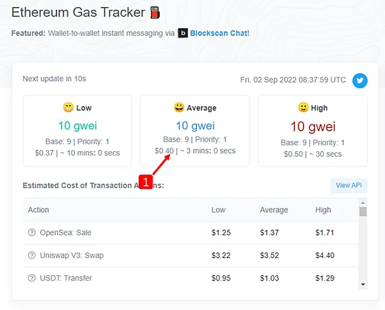Click help icon beside USDT: Transfer
The width and height of the screenshot is (385, 310).
[31, 278]
